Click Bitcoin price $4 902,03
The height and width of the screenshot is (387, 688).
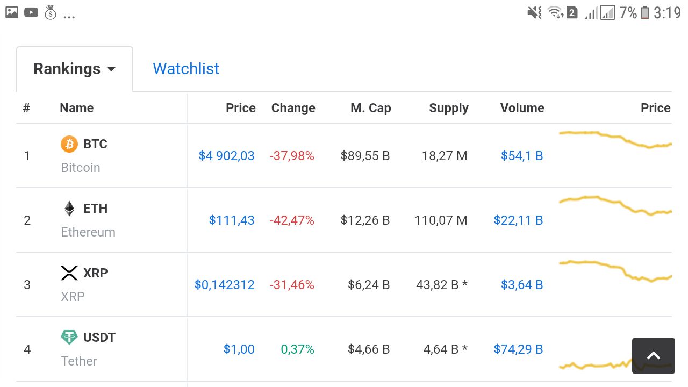(x=226, y=156)
